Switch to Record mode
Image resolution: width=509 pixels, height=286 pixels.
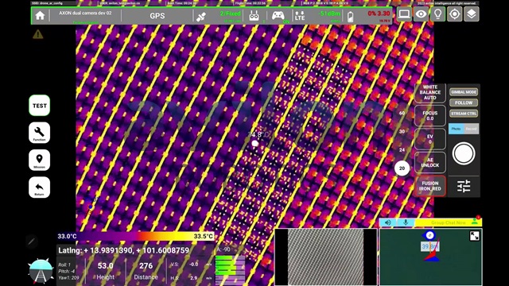[x=471, y=129]
